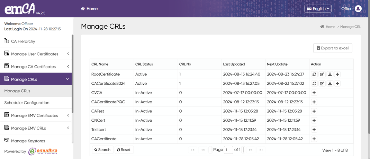
Task: Click the Export to excel button
Action: 333,48
